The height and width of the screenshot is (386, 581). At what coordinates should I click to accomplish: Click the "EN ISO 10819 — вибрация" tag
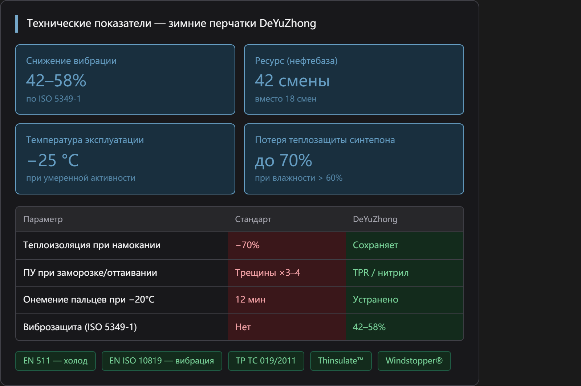[162, 361]
